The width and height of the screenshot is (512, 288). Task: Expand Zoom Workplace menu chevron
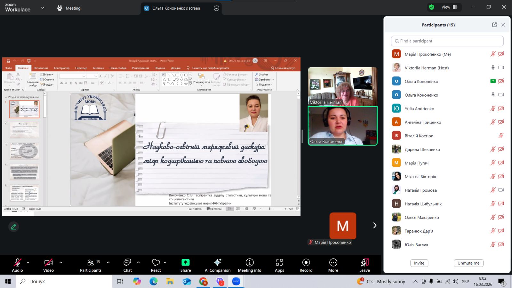pos(43,8)
